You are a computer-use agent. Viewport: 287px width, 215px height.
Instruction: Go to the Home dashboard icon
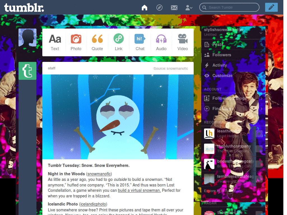(144, 8)
